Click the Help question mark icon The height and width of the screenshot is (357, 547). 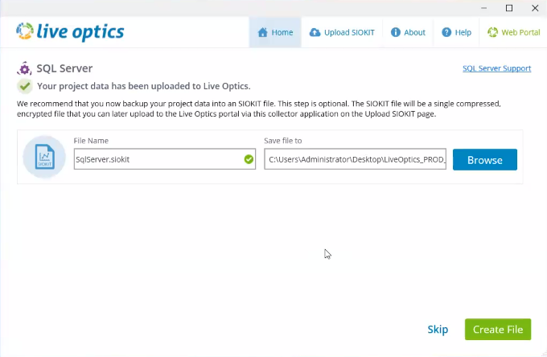tap(446, 33)
